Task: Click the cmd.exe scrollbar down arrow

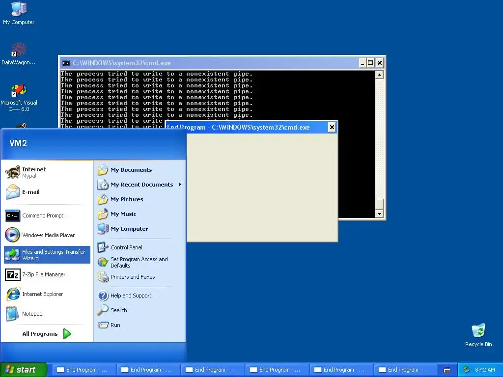Action: pyautogui.click(x=379, y=214)
